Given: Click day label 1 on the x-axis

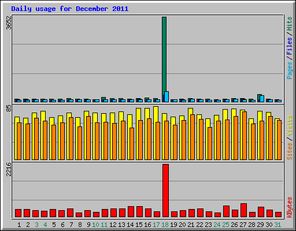Looking at the screenshot, I should coord(19,225).
